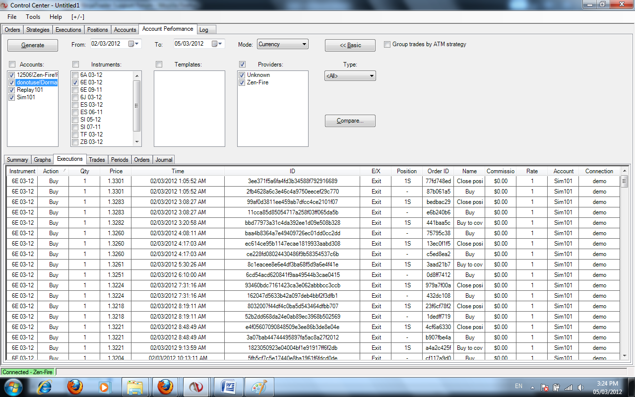The height and width of the screenshot is (397, 635).
Task: Uncheck the Replay101 account
Action: tap(12, 90)
